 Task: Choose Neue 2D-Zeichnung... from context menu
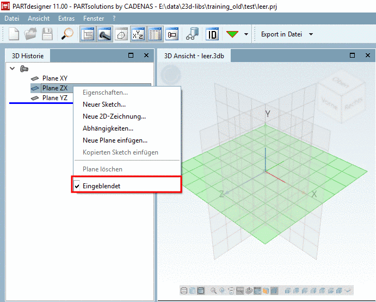point(127,116)
